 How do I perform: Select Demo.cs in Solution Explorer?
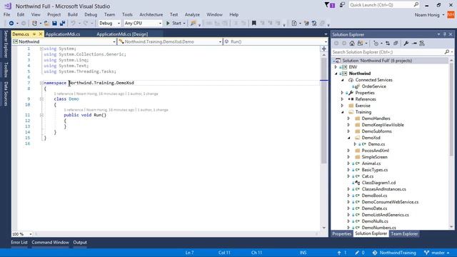pos(376,144)
